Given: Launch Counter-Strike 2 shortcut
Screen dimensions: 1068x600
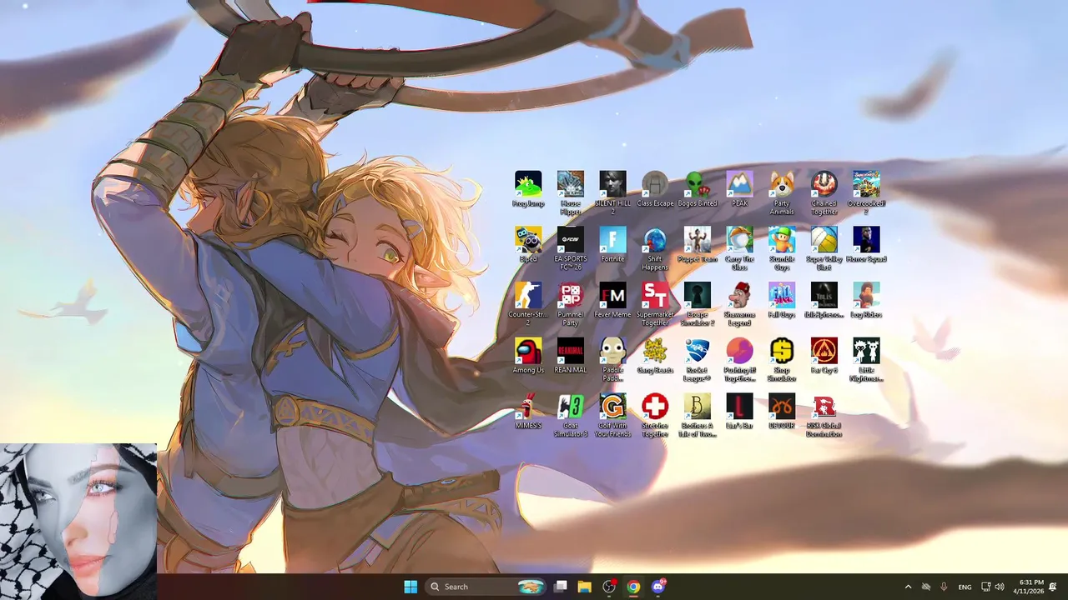Looking at the screenshot, I should click(x=528, y=305).
